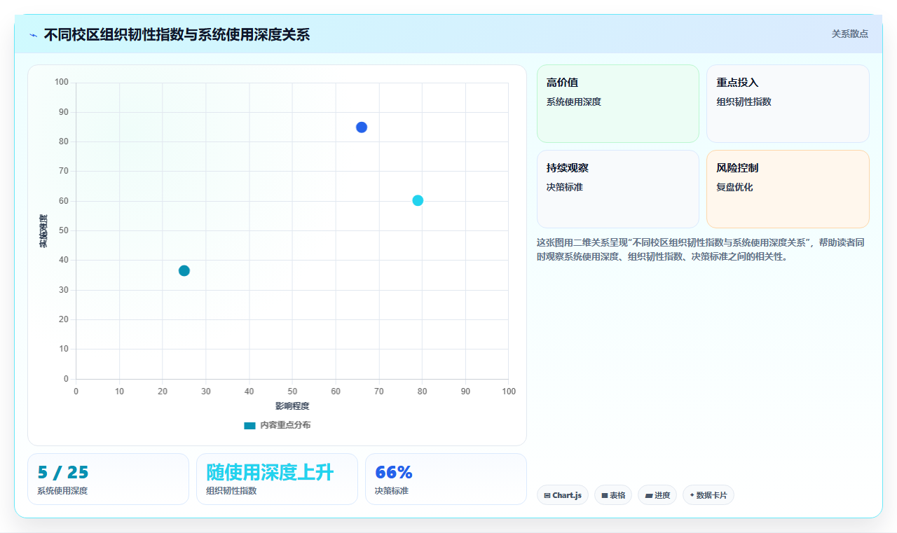
Task: Click the main title 不同校区组织韧性指数与系统使用深度关系
Action: click(177, 34)
